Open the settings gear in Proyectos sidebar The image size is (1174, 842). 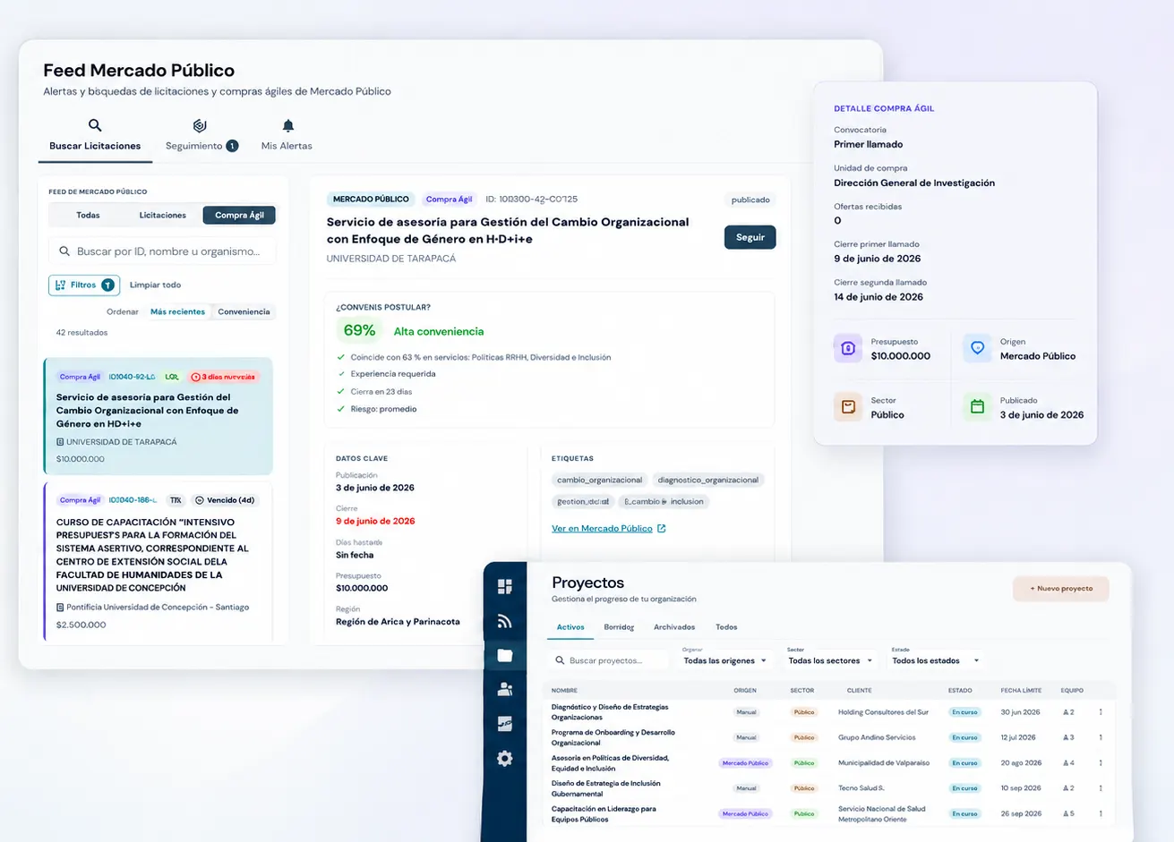pyautogui.click(x=504, y=759)
